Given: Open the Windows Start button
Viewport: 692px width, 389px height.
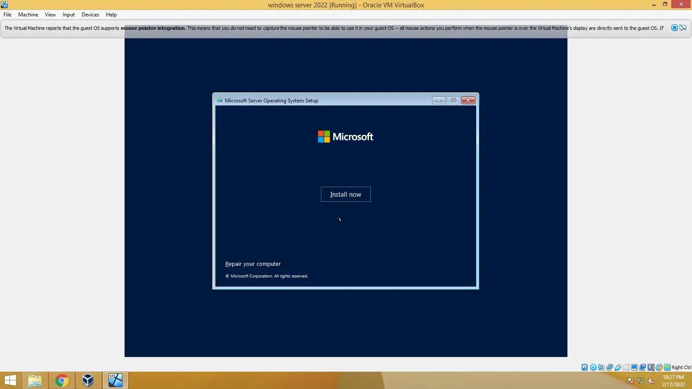Looking at the screenshot, I should point(10,380).
